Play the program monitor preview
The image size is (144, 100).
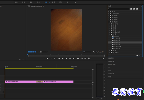pyautogui.click(x=66, y=59)
